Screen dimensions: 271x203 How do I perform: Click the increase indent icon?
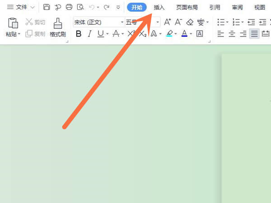point(262,22)
